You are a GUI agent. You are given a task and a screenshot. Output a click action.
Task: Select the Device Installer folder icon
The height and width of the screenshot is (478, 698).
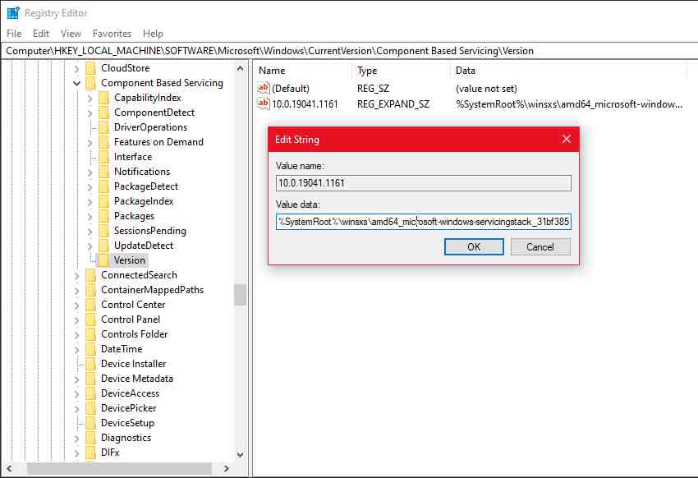click(x=90, y=364)
